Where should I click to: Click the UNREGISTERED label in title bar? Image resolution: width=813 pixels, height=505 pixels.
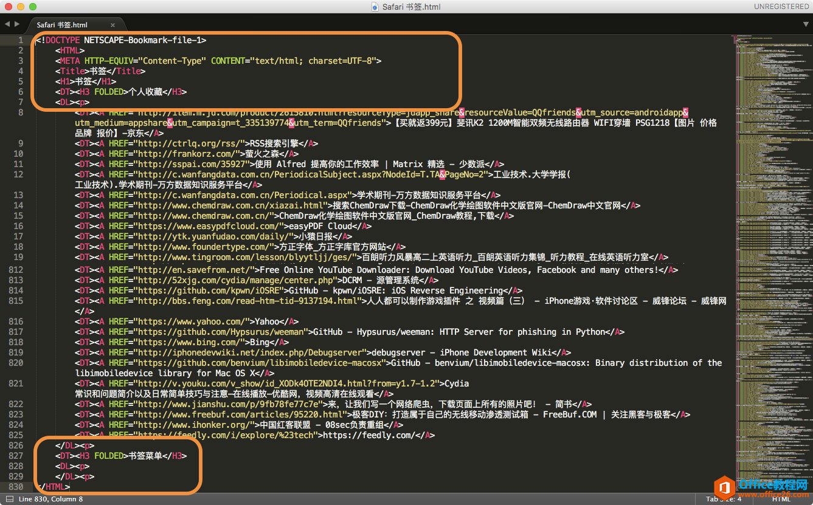tap(781, 7)
